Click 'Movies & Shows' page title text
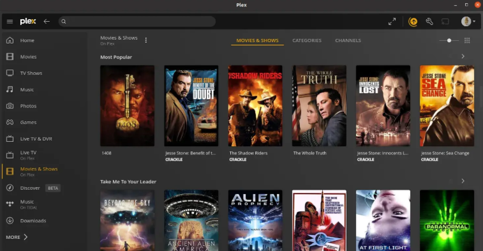 (x=119, y=38)
